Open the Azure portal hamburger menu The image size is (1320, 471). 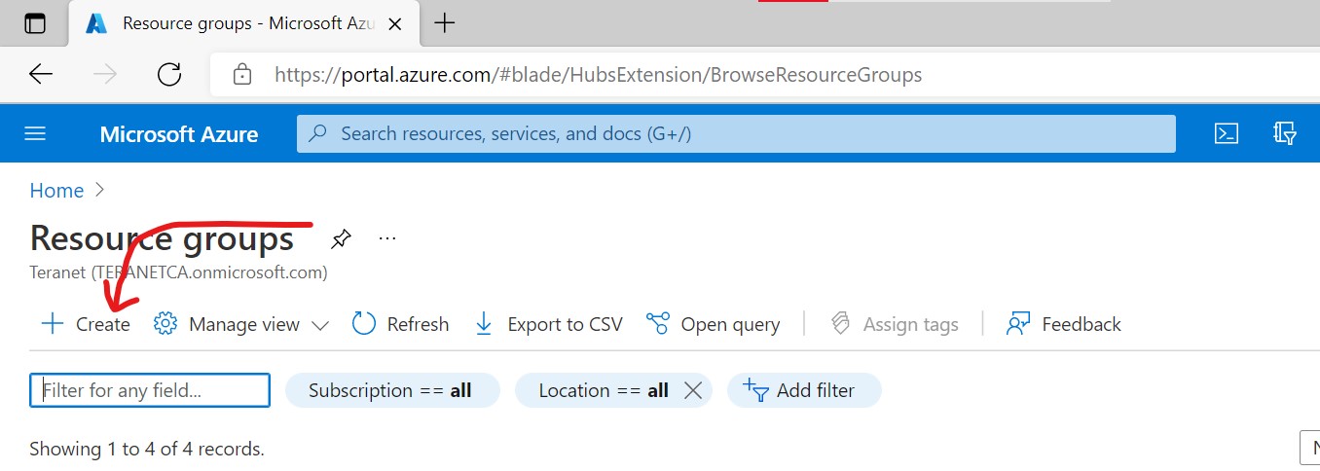(35, 133)
